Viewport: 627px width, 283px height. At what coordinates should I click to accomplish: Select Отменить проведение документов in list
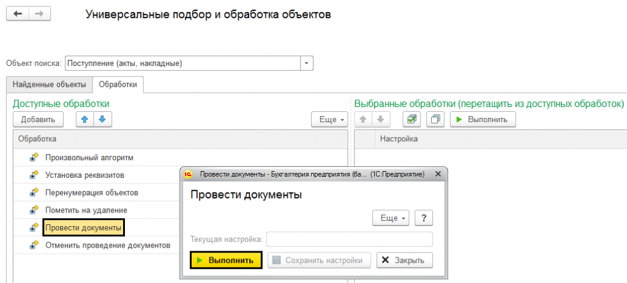pos(107,246)
